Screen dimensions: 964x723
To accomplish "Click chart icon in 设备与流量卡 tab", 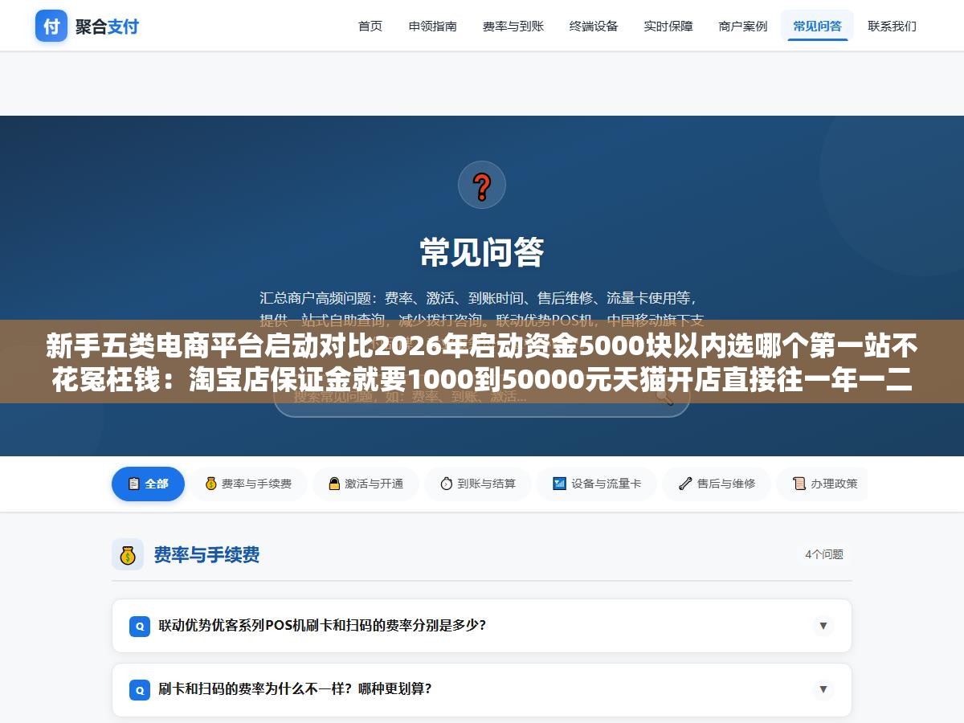I will coord(559,484).
